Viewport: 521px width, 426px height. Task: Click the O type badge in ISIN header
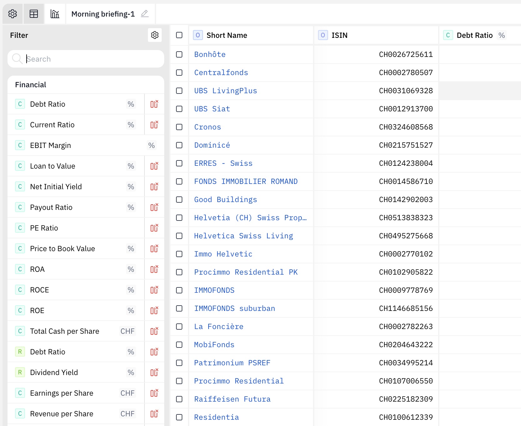(323, 35)
